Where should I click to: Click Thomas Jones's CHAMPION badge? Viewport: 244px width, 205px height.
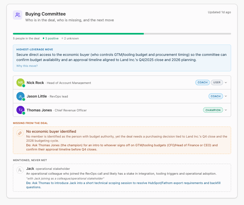click(213, 110)
